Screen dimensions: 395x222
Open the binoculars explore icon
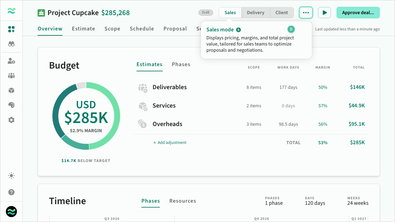pos(11,44)
